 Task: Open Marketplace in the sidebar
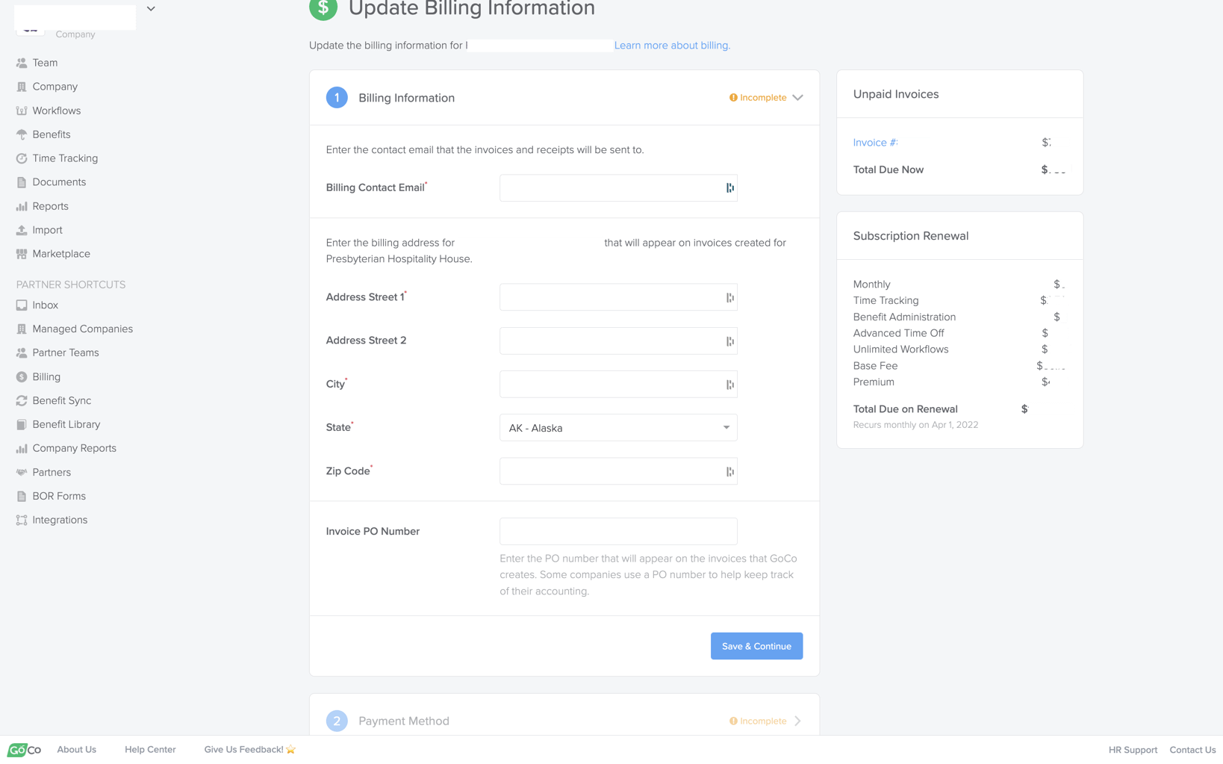click(x=61, y=254)
